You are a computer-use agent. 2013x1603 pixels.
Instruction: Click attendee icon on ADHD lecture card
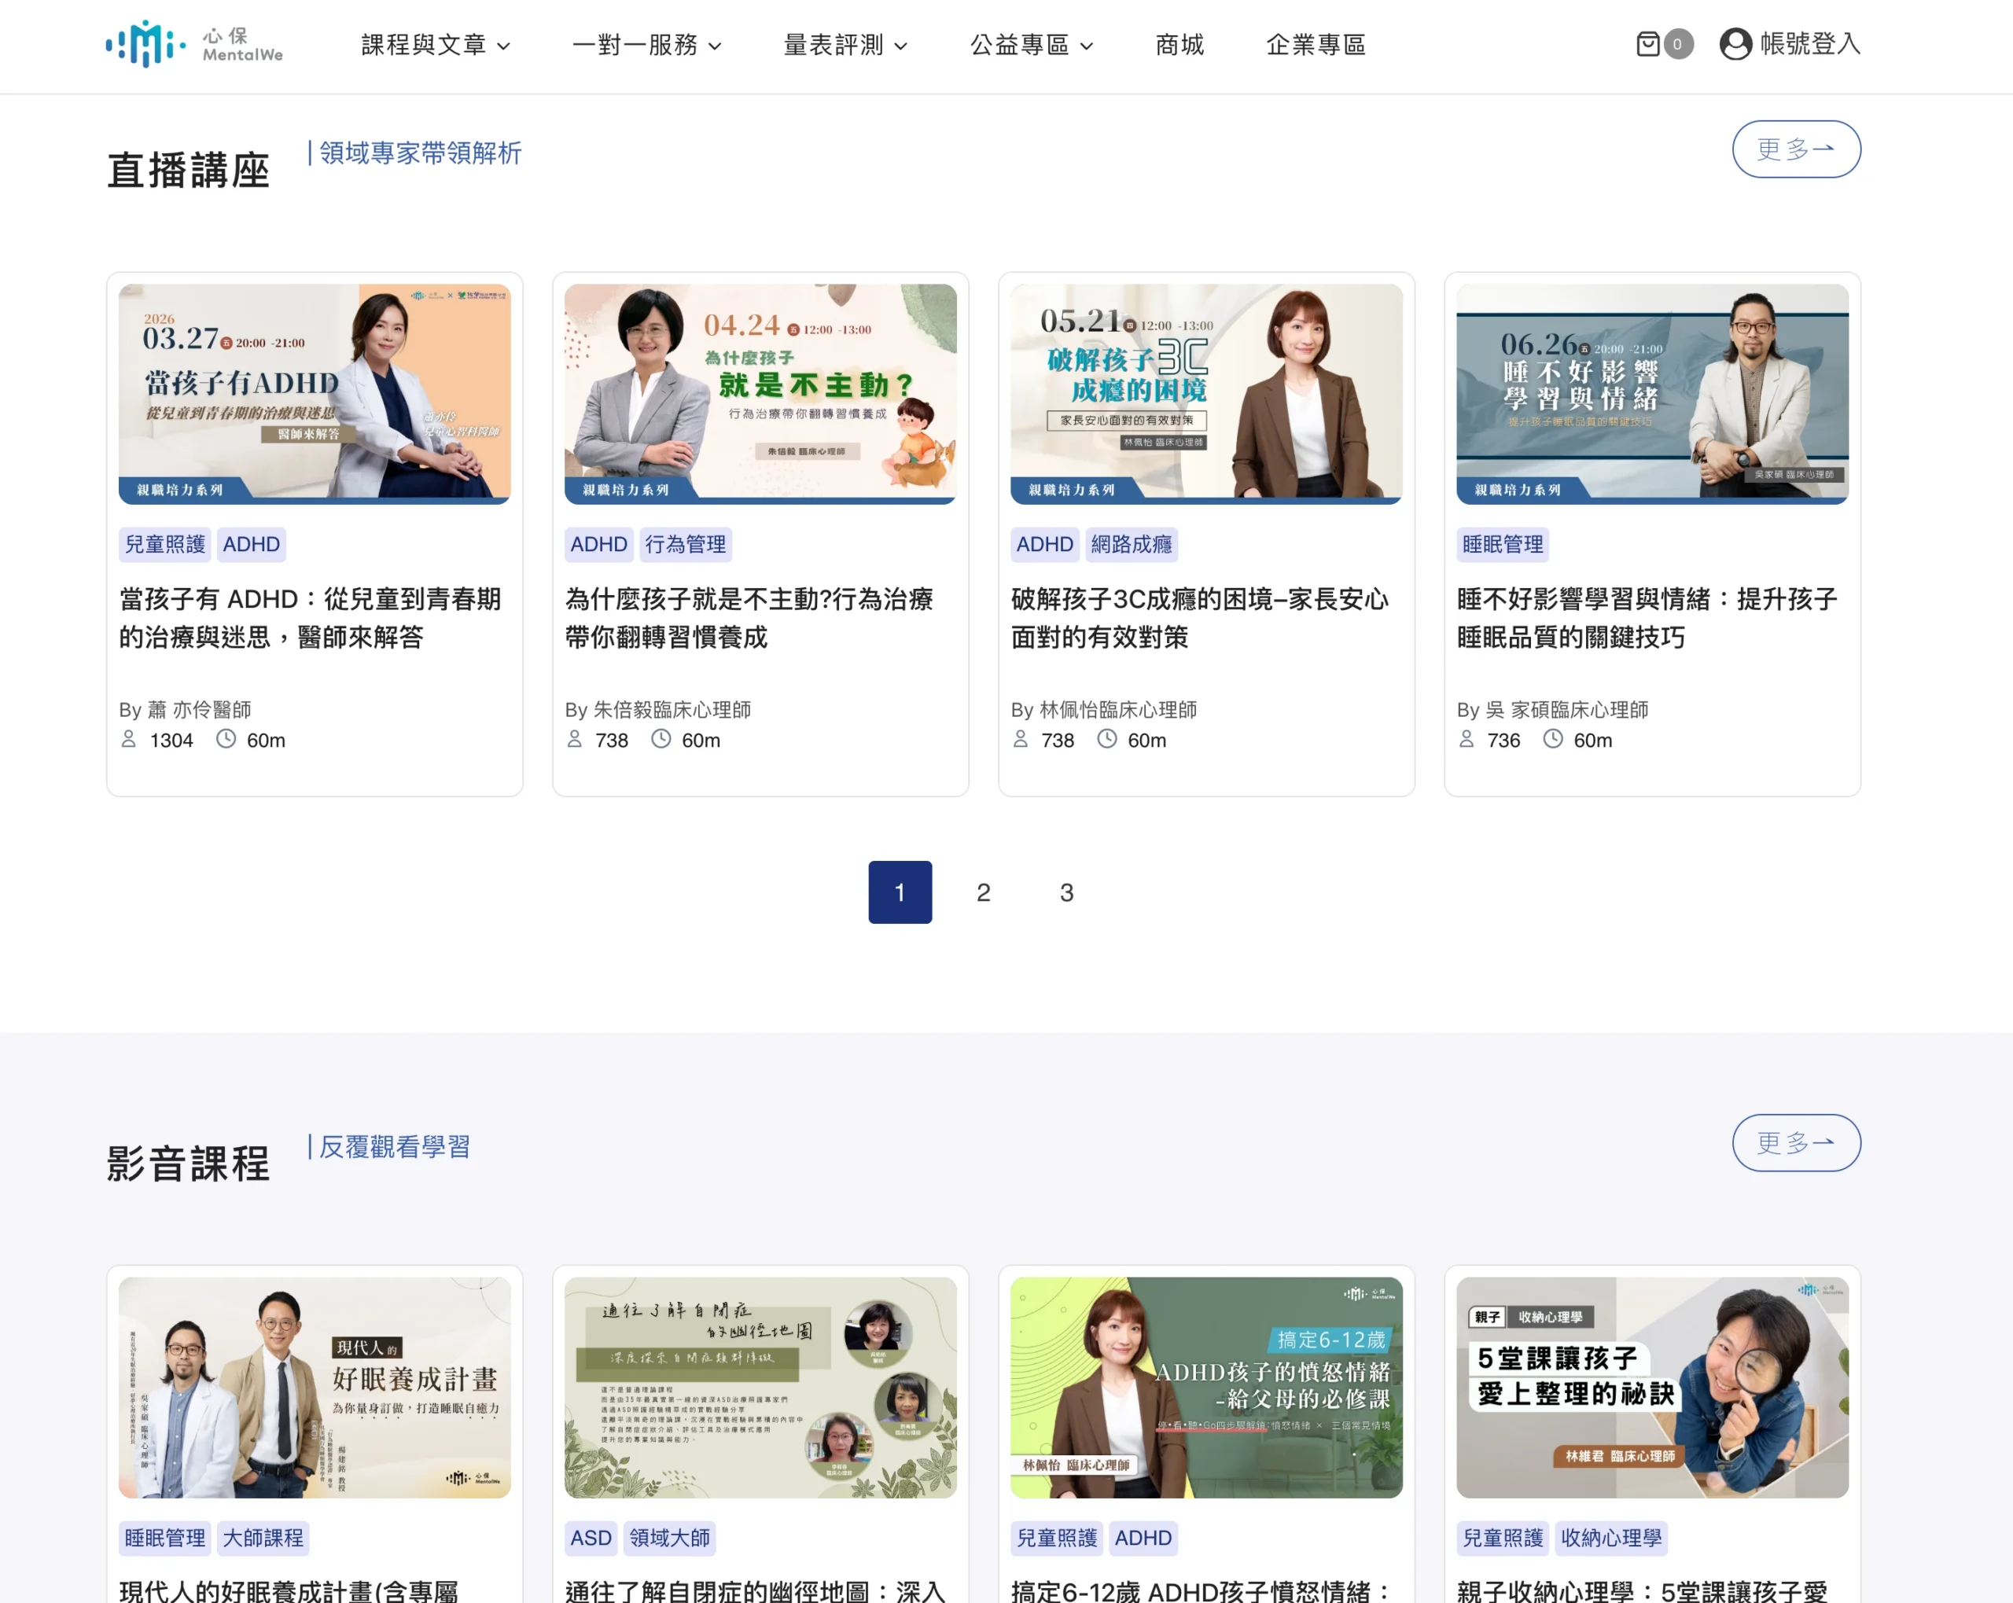(x=129, y=740)
